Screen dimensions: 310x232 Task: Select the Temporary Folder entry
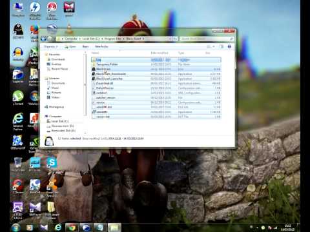click(x=156, y=64)
